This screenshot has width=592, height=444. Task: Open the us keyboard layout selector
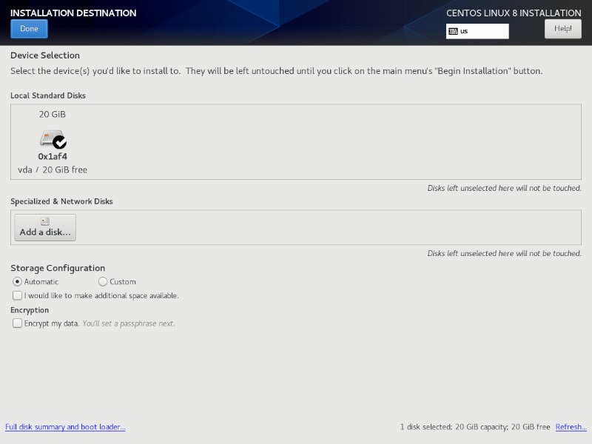pyautogui.click(x=479, y=31)
